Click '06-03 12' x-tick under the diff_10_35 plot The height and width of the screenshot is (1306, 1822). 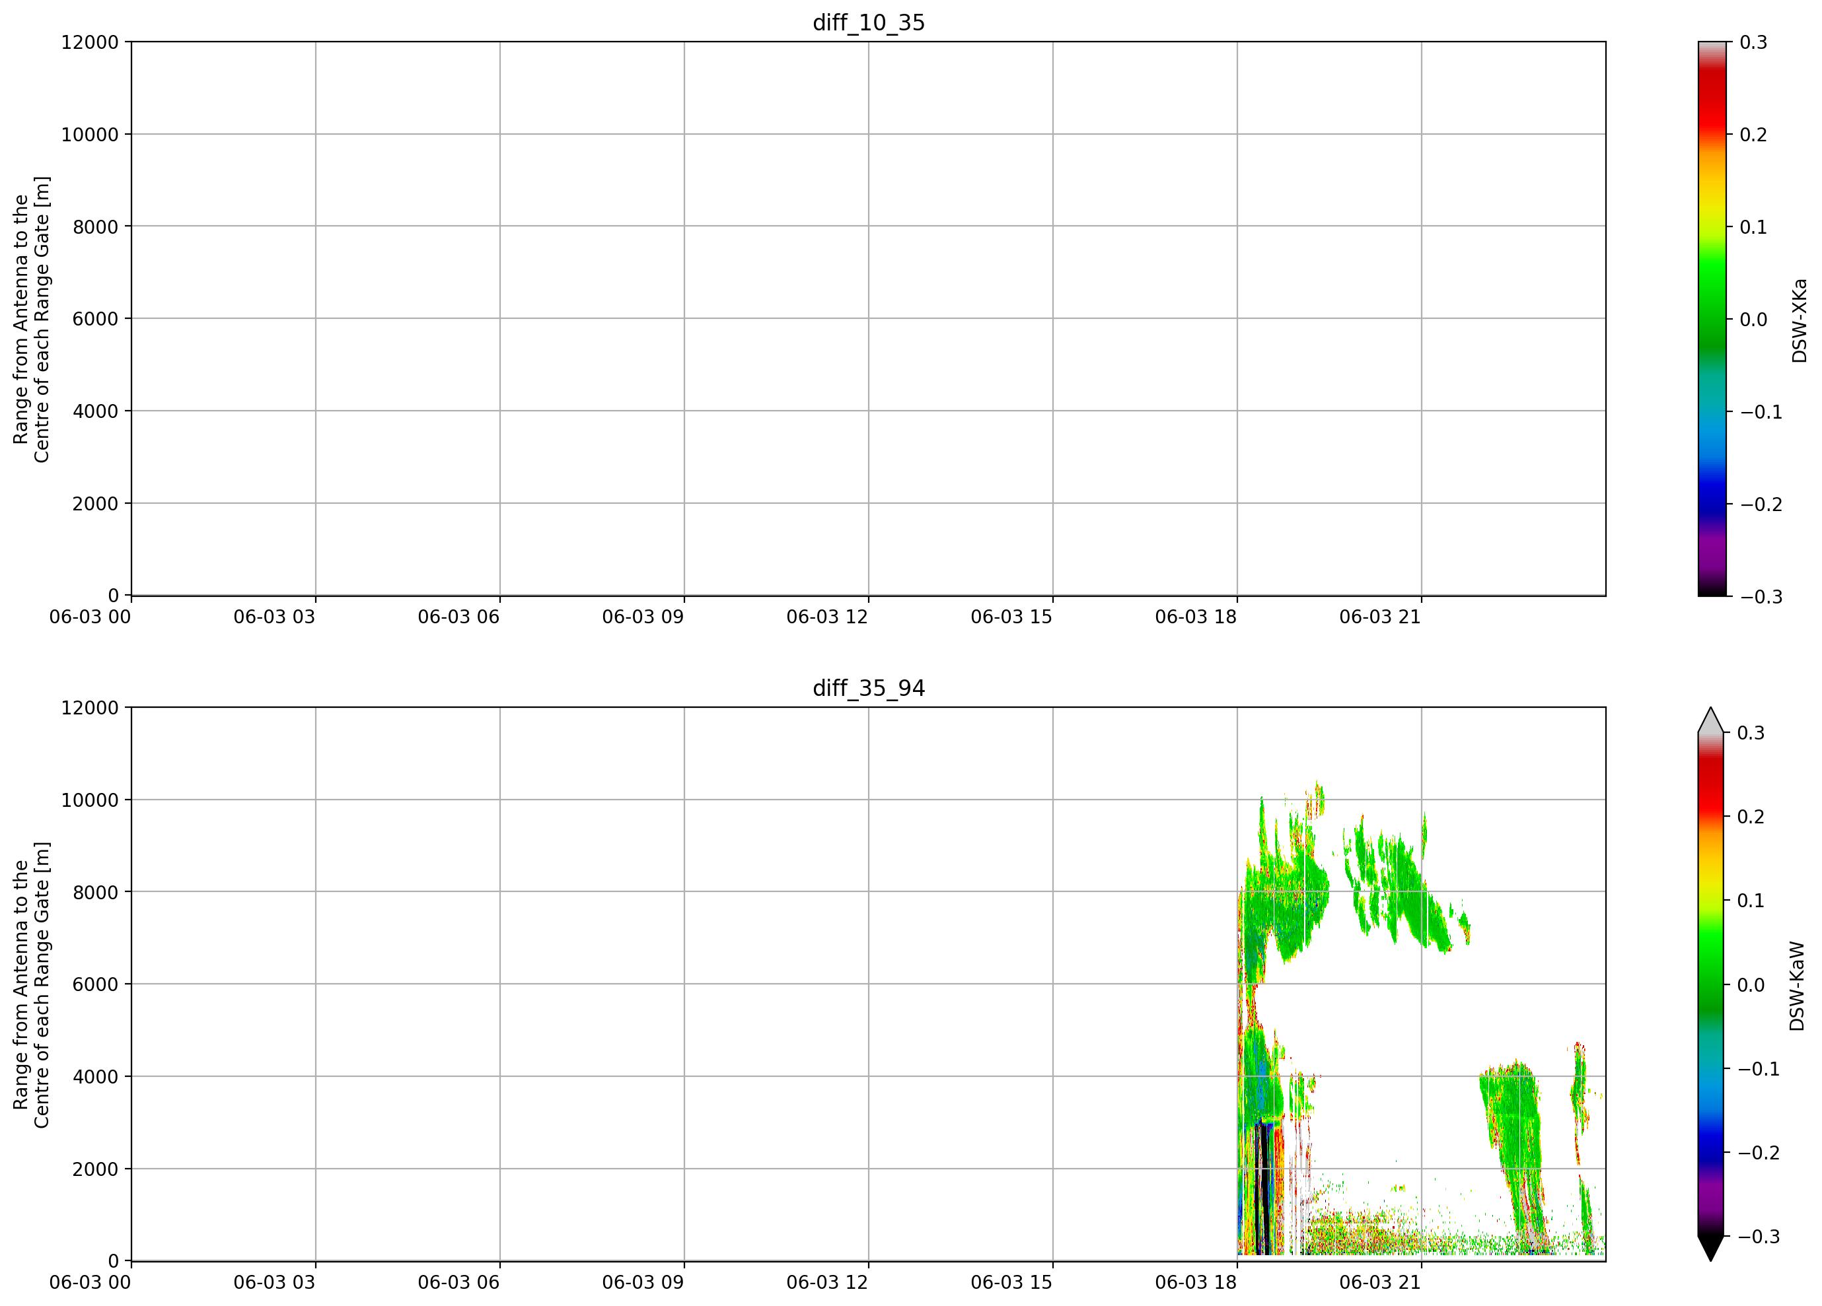coord(828,617)
